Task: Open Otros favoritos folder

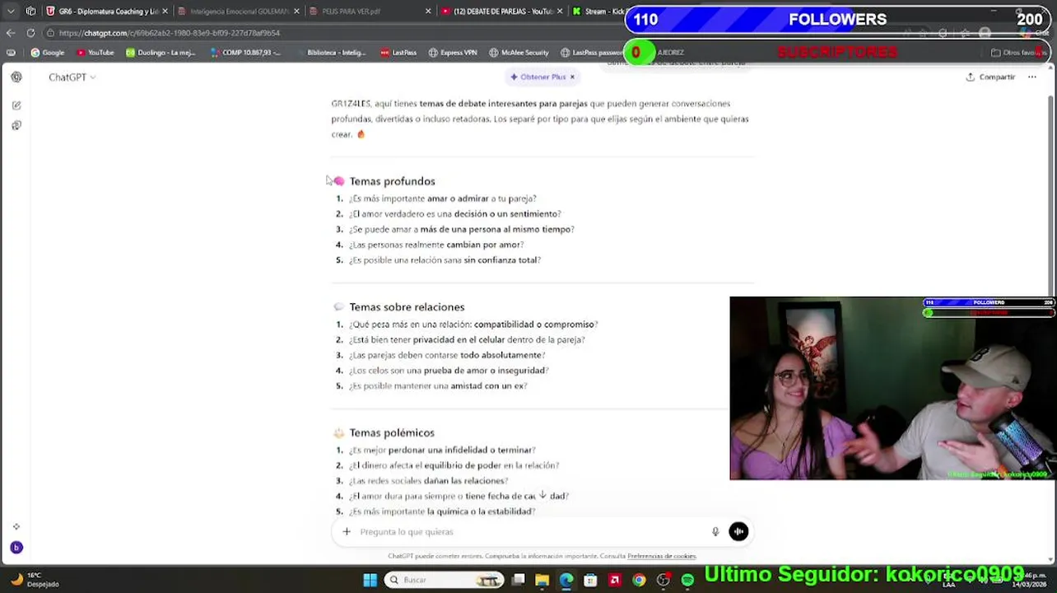Action: tap(1018, 53)
